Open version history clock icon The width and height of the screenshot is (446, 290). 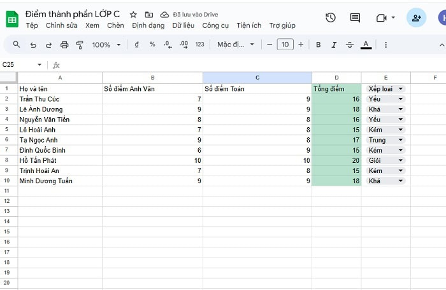(330, 18)
